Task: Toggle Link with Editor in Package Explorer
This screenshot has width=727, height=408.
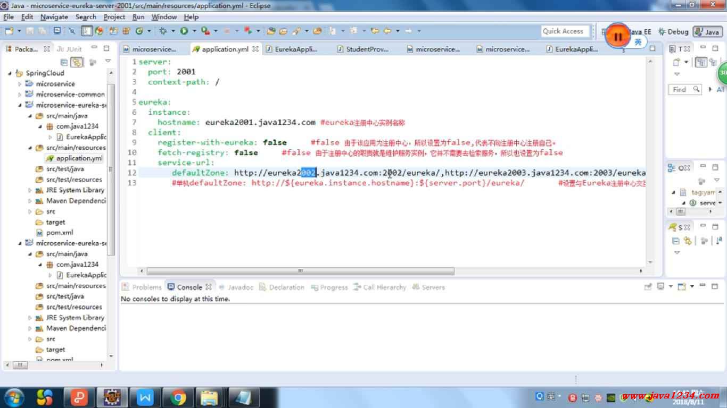Action: pyautogui.click(x=77, y=62)
